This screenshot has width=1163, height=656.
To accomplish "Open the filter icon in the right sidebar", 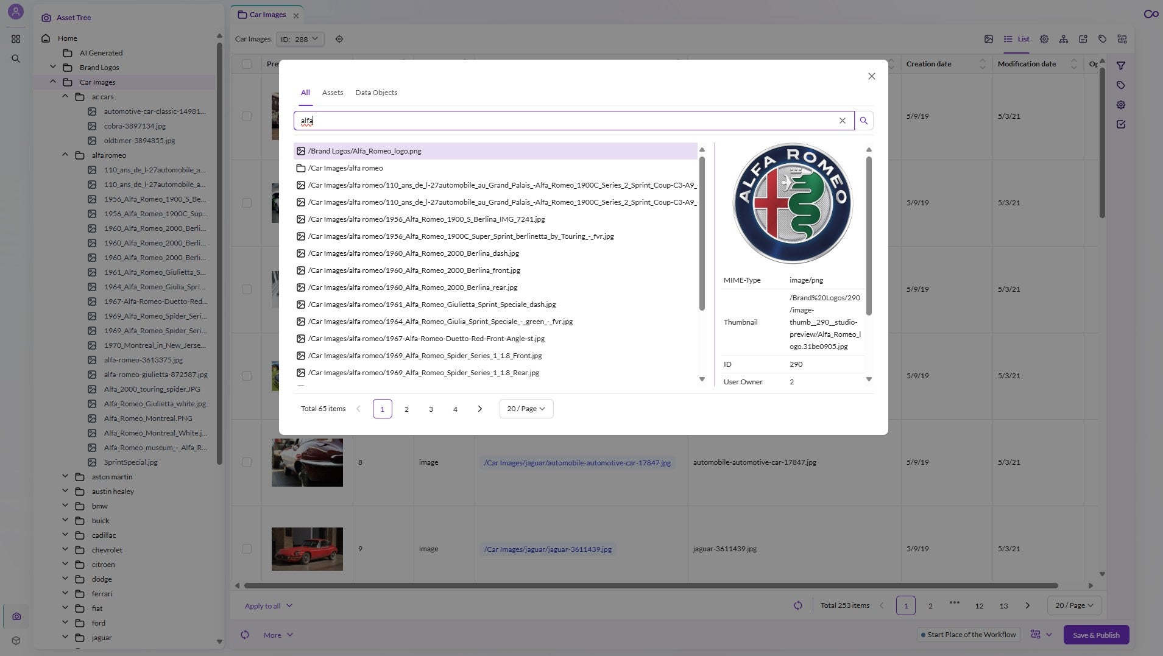I will [1122, 65].
